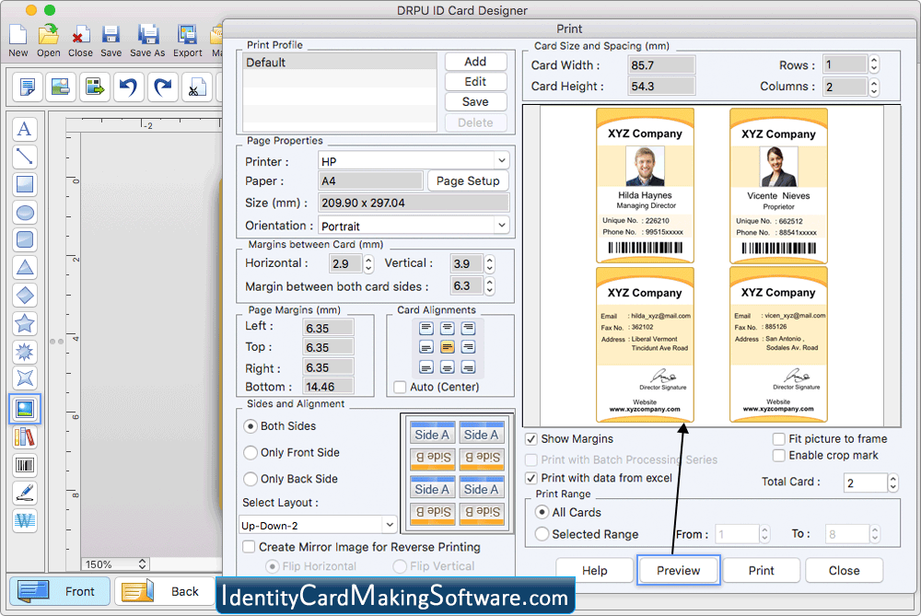Adjust the Horizontal margin stepper
Image resolution: width=921 pixels, height=616 pixels.
tap(368, 263)
